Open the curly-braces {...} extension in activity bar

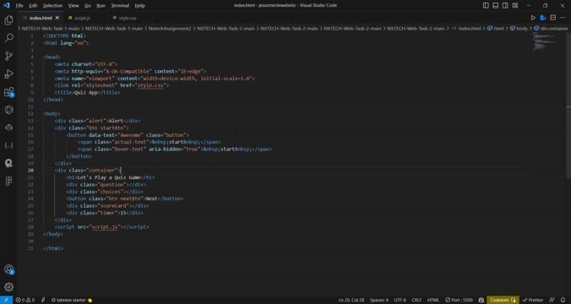pyautogui.click(x=8, y=145)
